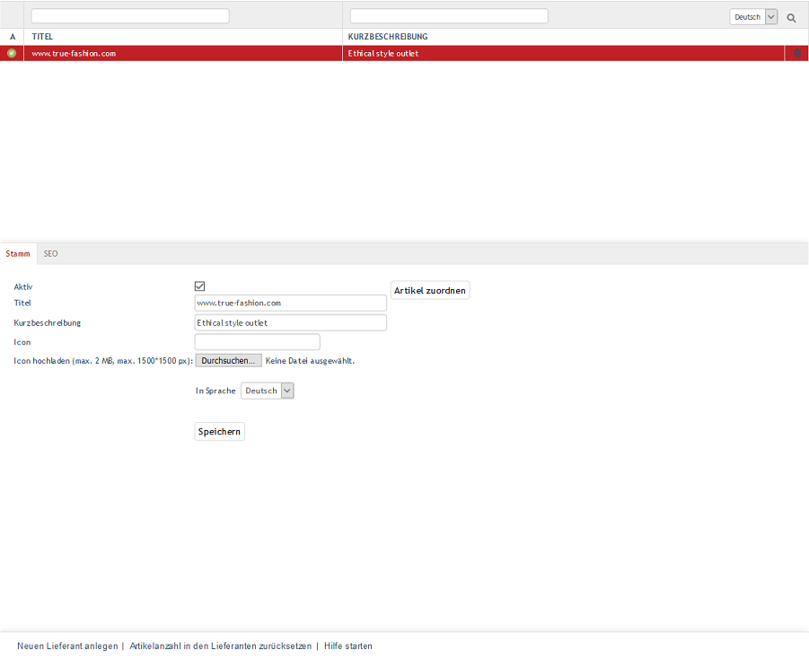Click the empty Icon text field
809x659 pixels.
coord(257,342)
